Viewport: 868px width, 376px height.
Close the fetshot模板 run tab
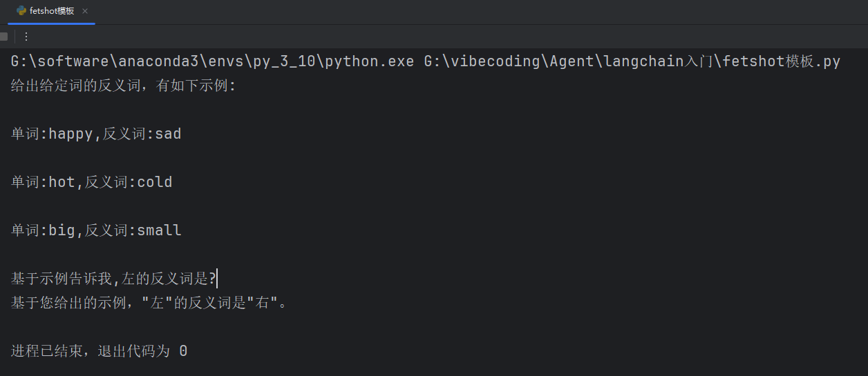[x=85, y=12]
